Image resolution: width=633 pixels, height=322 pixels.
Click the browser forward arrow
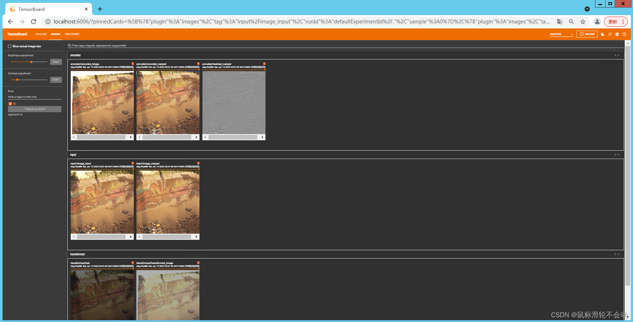[x=22, y=22]
